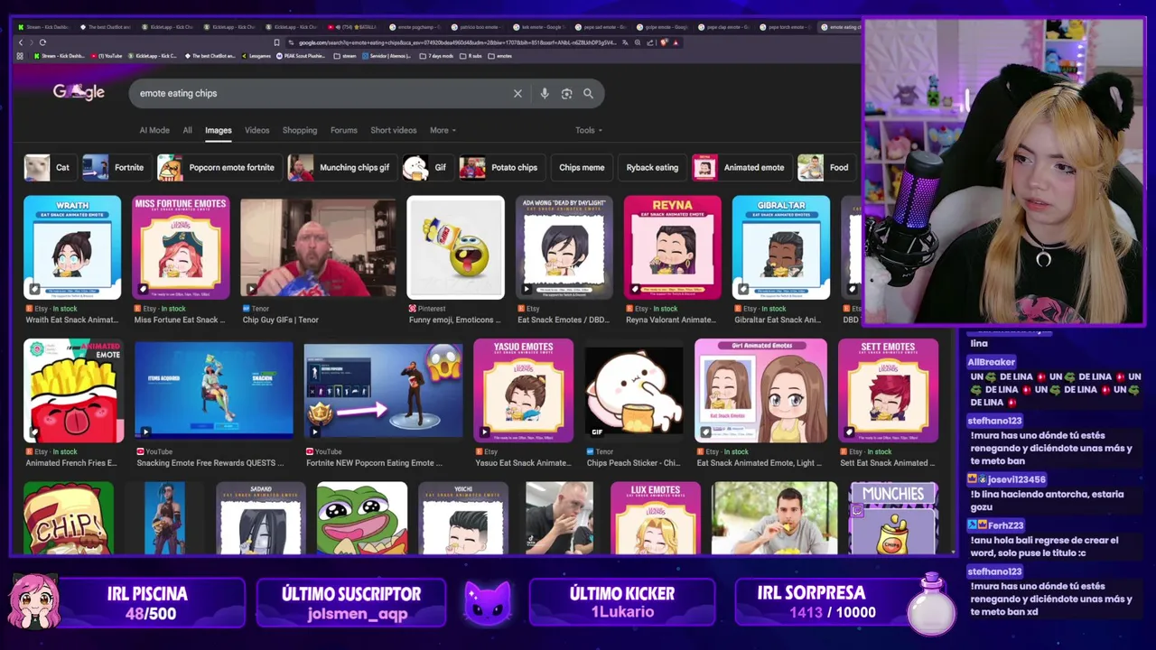
Task: Open the emotes bookmark folder
Action: coord(500,56)
